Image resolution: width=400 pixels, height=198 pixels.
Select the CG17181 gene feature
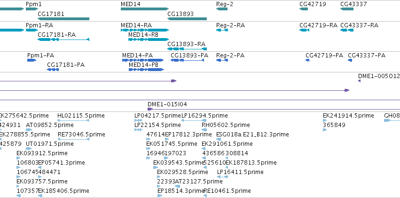63,19
